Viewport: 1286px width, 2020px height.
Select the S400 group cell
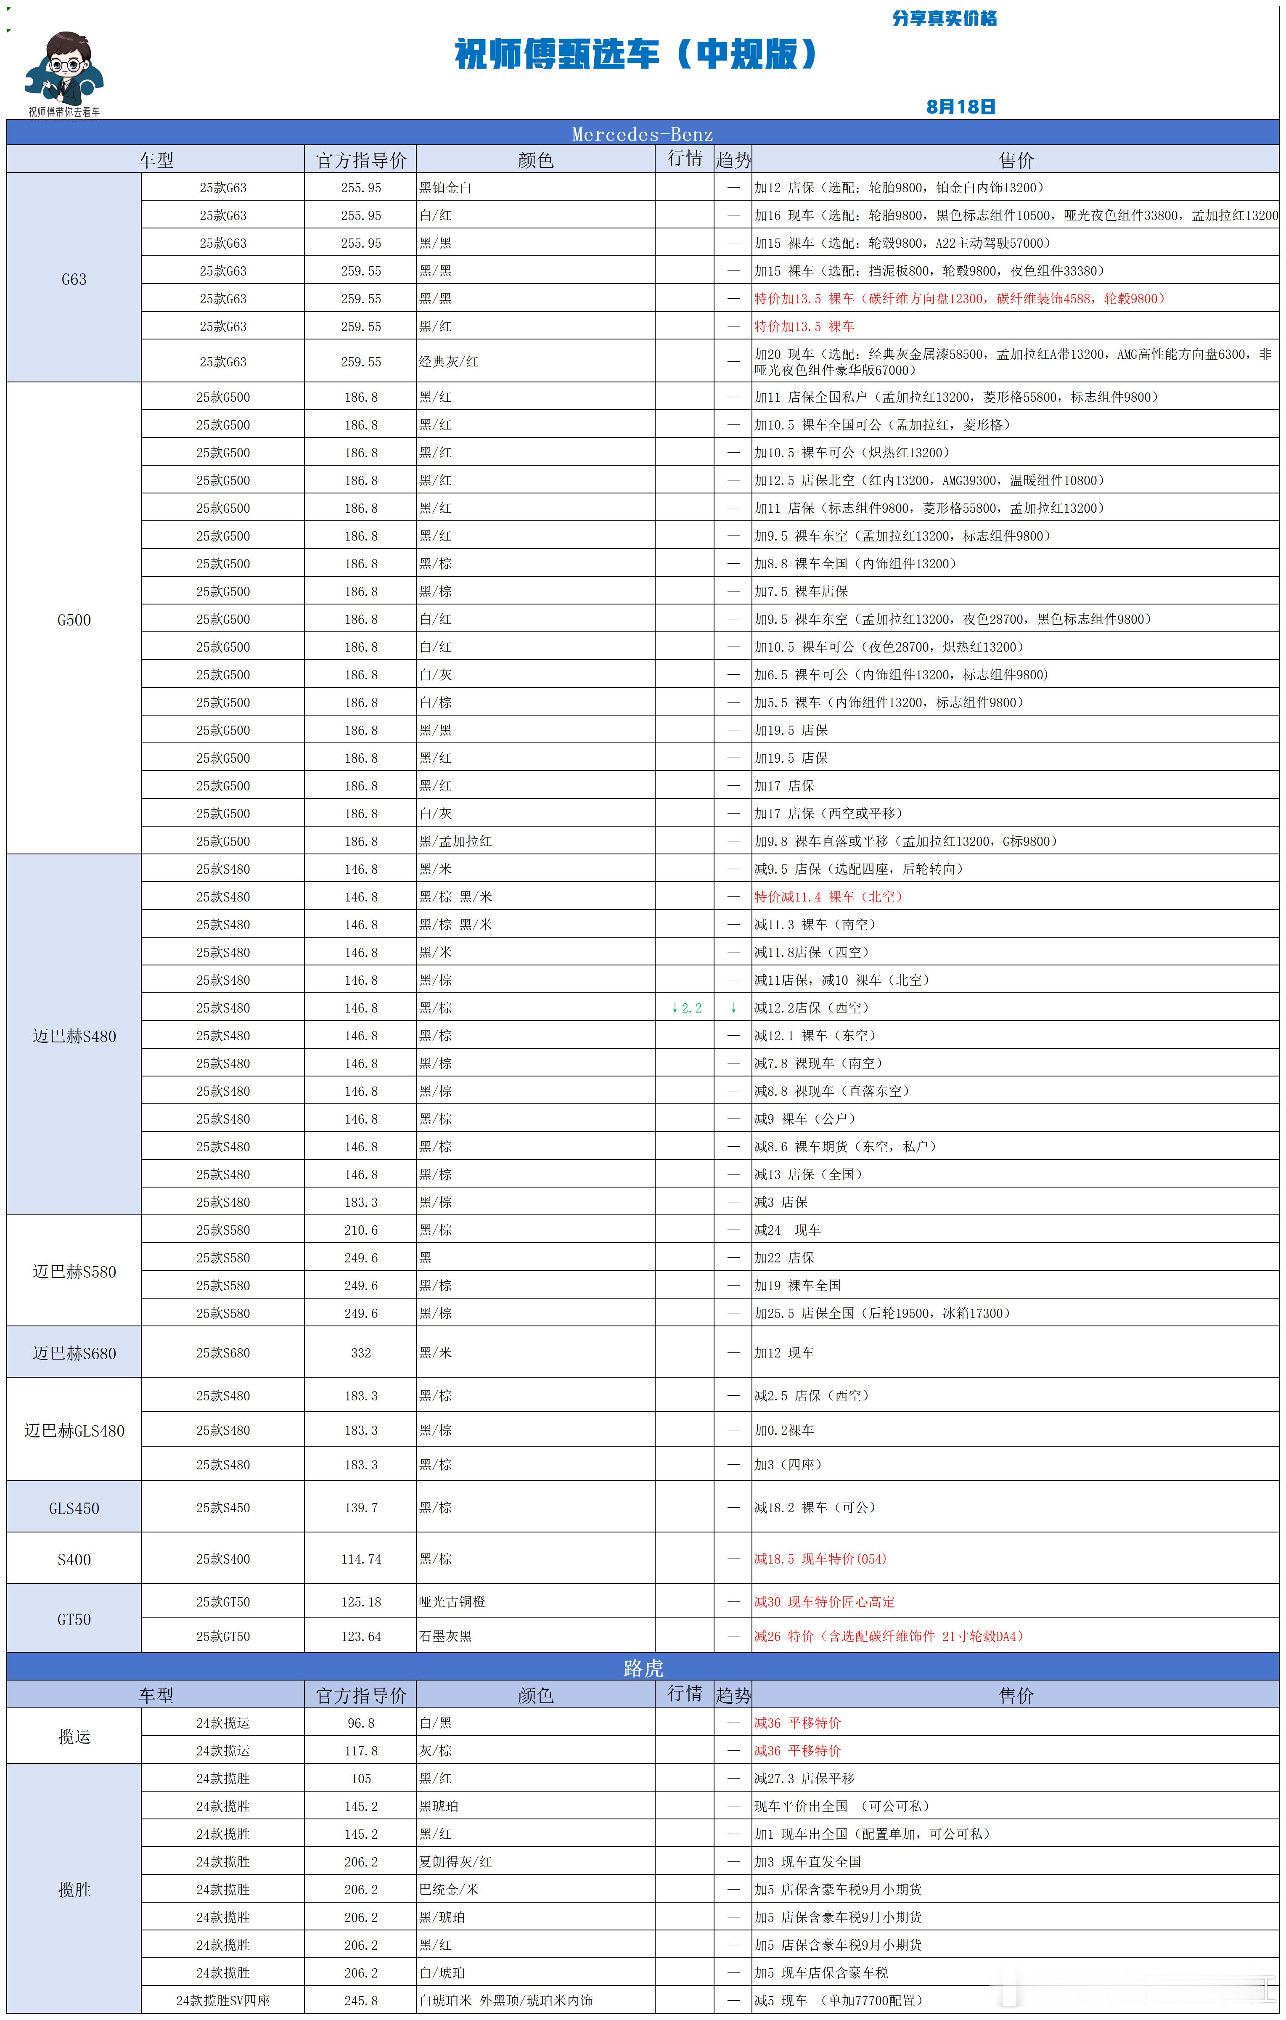pos(74,1559)
